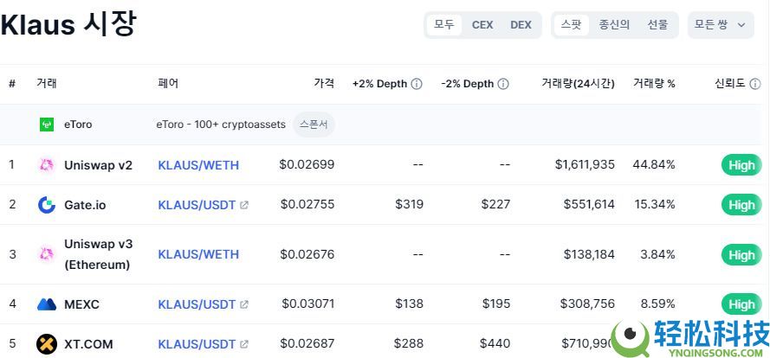Click the MEXC exchange logo

pyautogui.click(x=47, y=304)
